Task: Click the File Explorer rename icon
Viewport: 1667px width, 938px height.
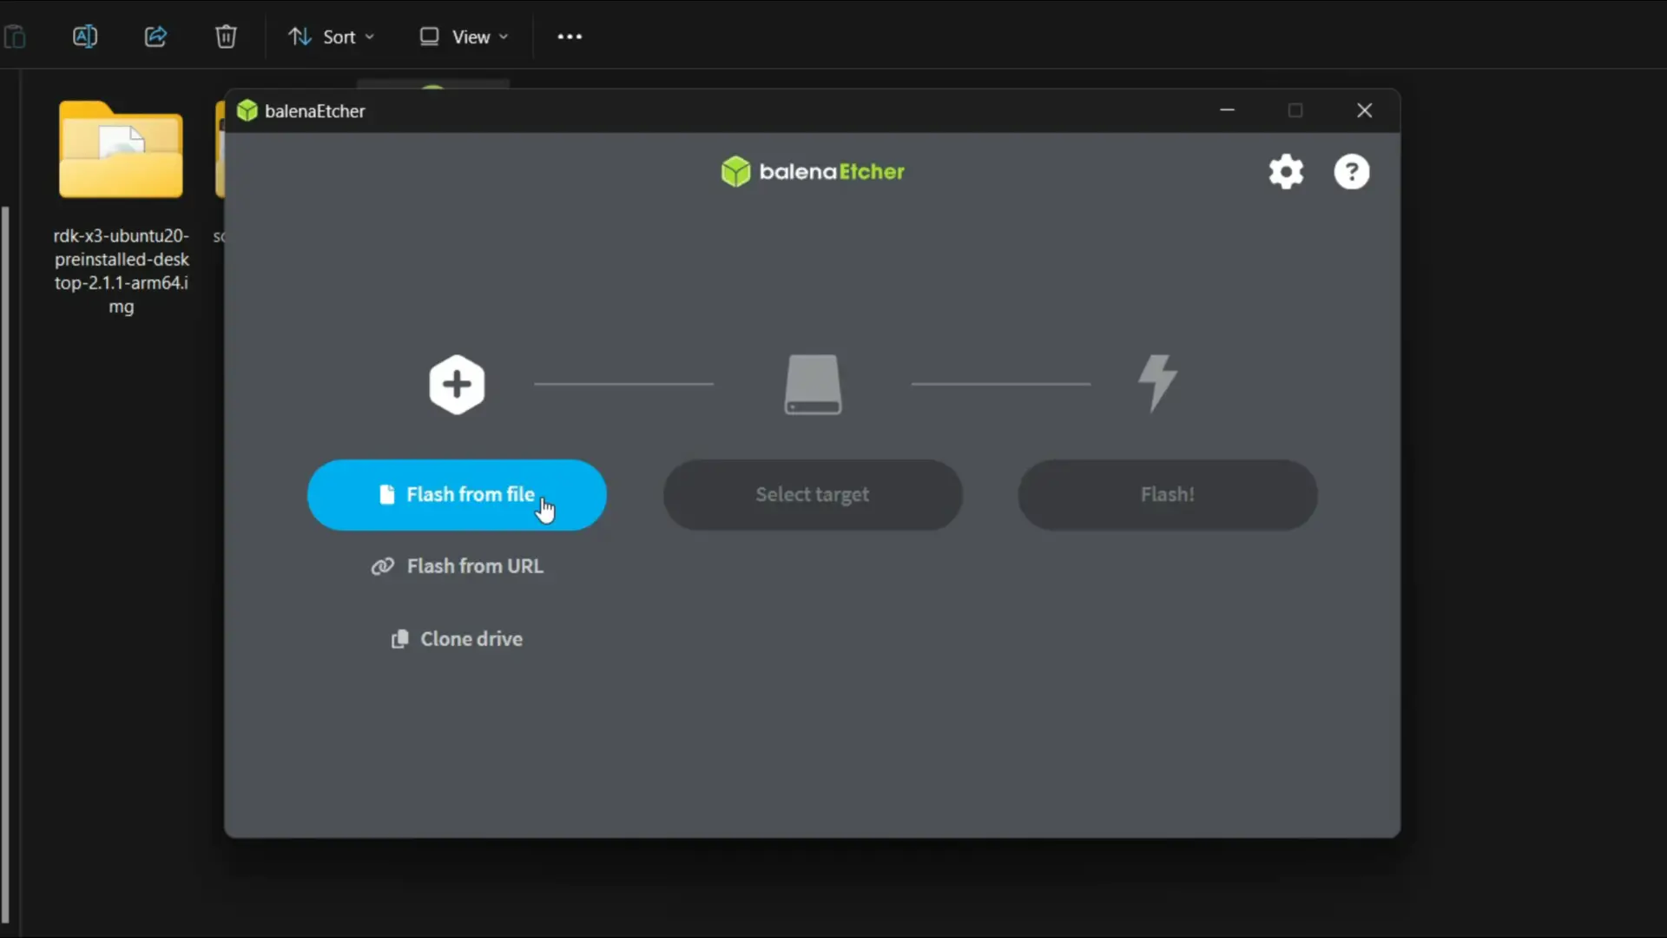Action: pos(85,36)
